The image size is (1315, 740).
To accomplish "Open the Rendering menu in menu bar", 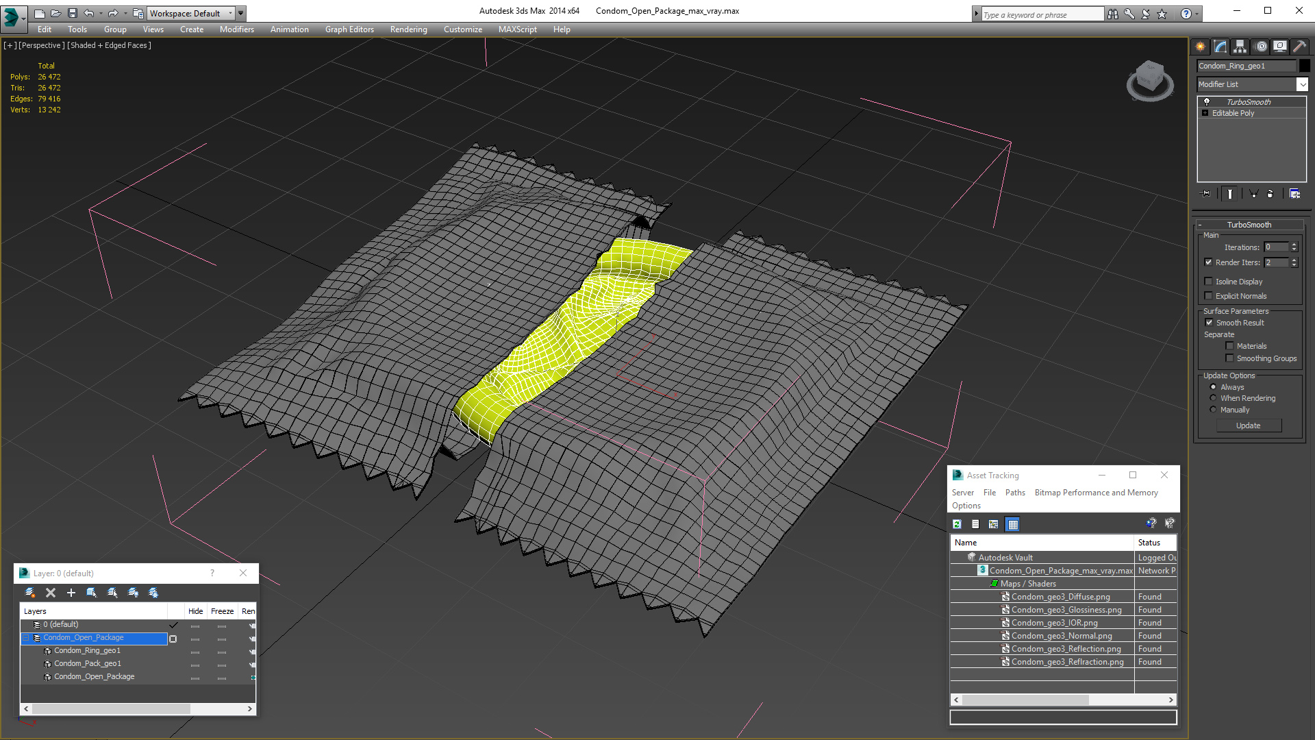I will (x=409, y=29).
